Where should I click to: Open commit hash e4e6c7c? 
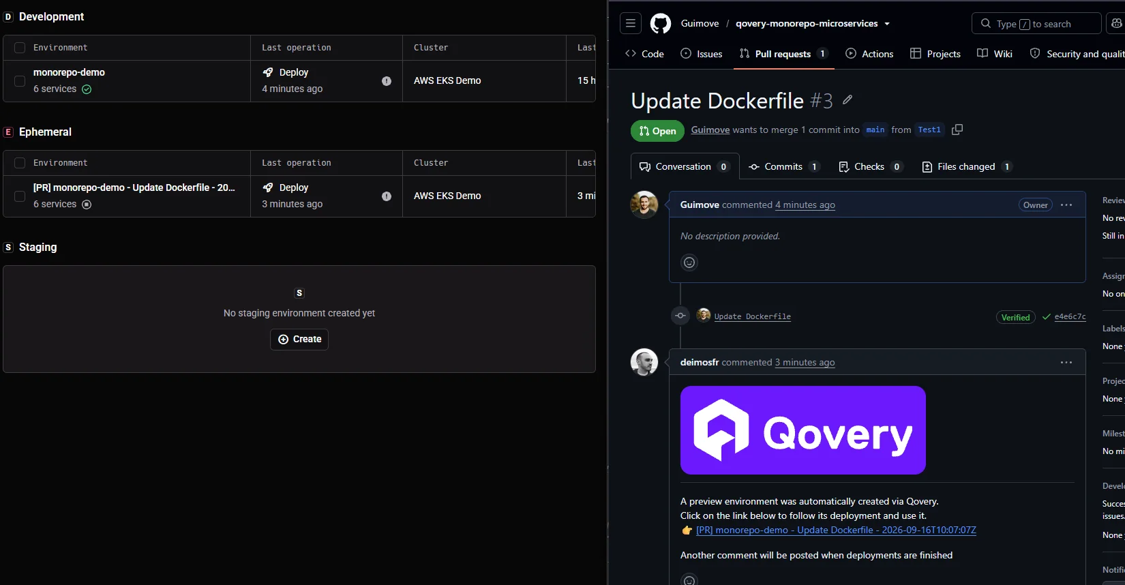(1070, 316)
